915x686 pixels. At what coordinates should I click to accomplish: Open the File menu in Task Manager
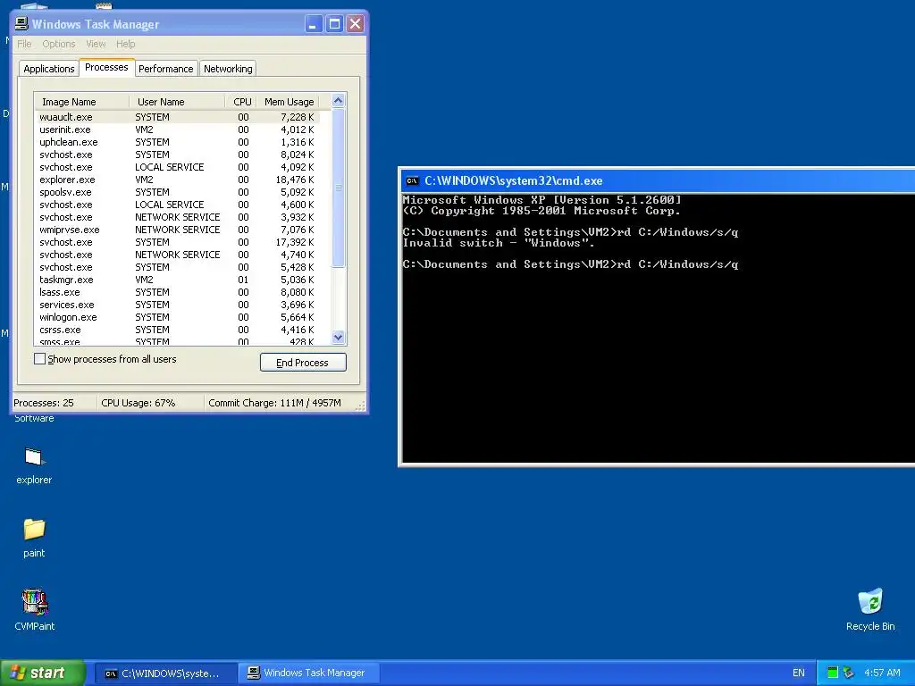point(24,44)
